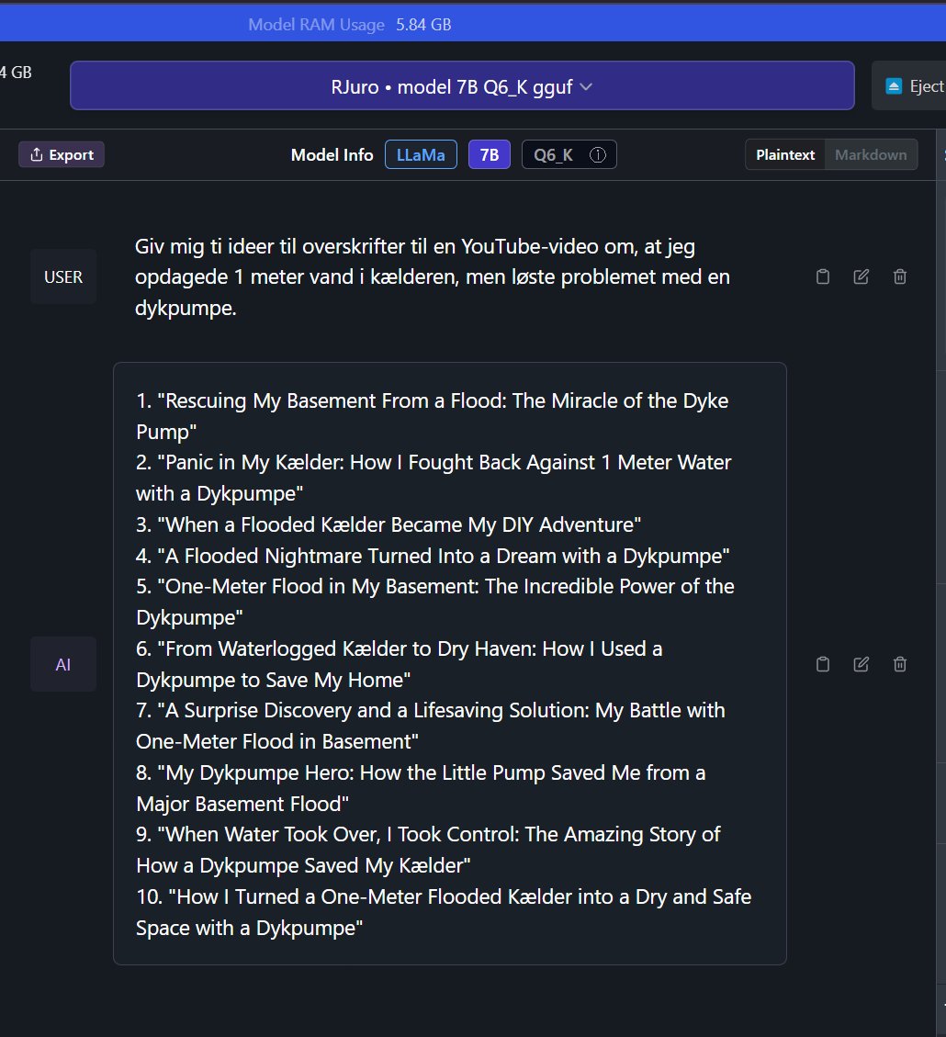This screenshot has height=1037, width=946.
Task: Delete the AI response
Action: [900, 664]
